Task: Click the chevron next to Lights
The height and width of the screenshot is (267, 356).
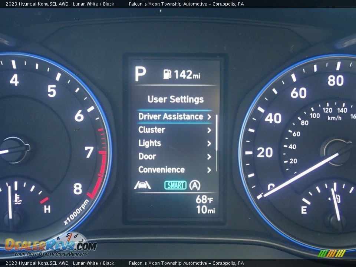Action: pos(209,144)
